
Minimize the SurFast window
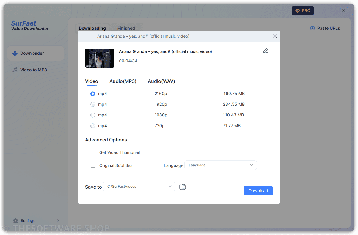coord(324,11)
